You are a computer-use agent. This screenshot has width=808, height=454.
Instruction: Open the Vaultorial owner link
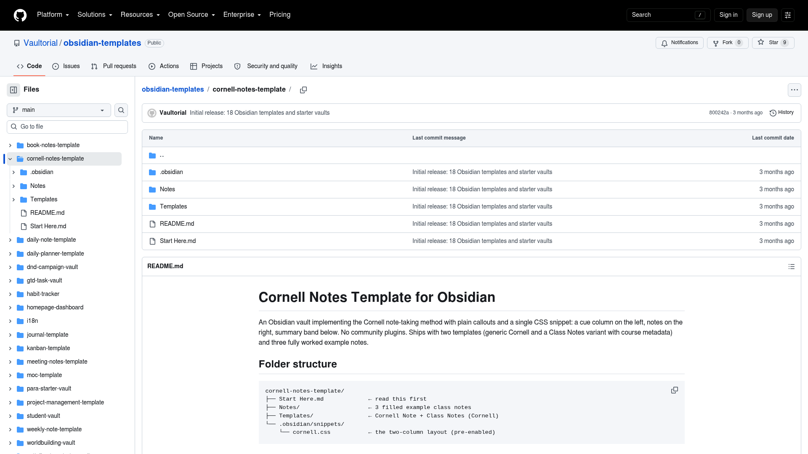[40, 43]
